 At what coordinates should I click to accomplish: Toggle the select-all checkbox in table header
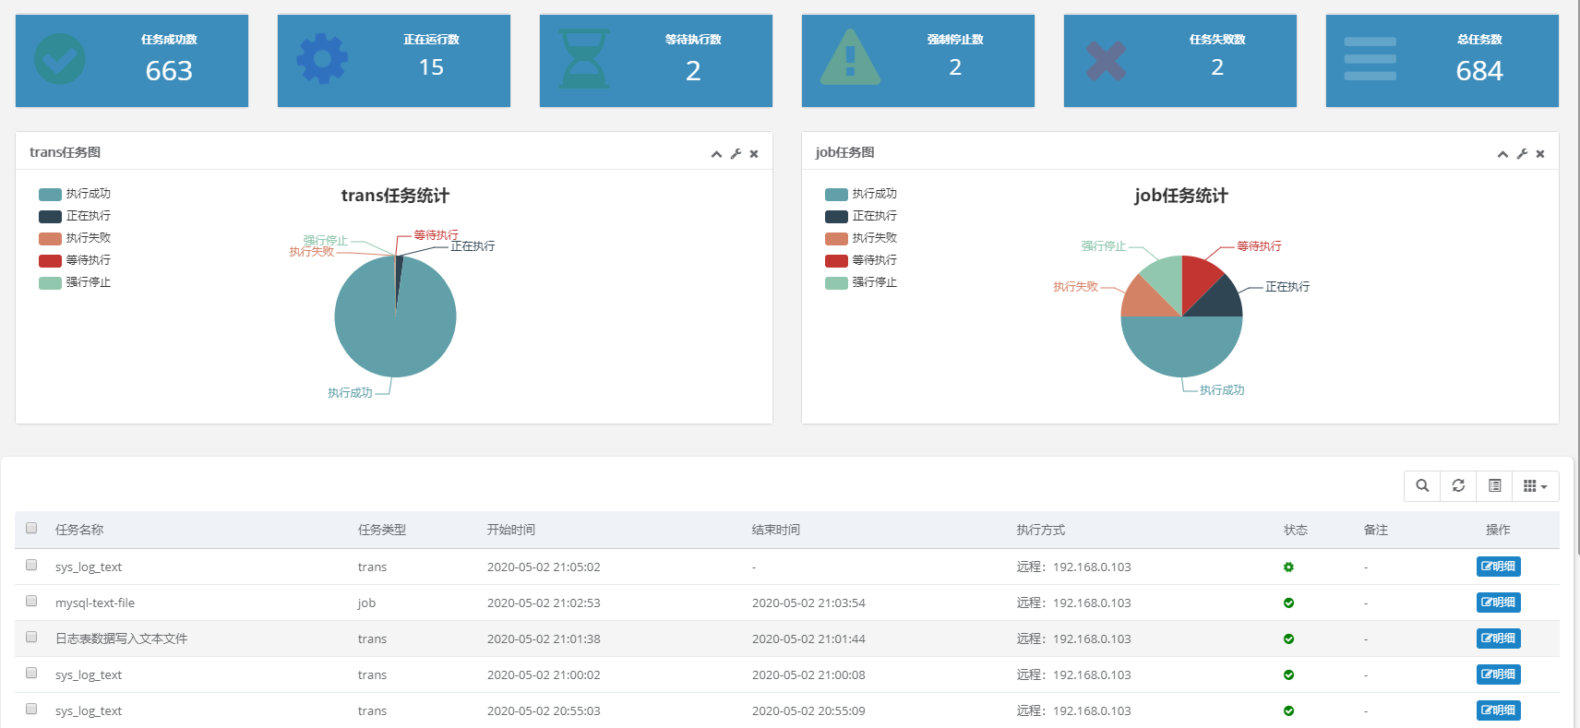point(31,529)
